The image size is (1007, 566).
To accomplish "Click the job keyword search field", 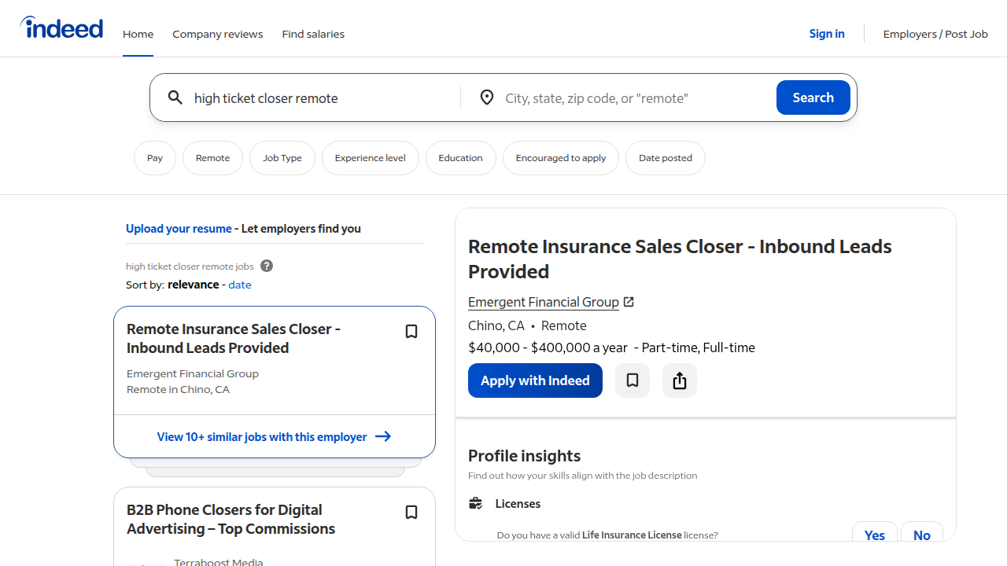I will tap(323, 98).
